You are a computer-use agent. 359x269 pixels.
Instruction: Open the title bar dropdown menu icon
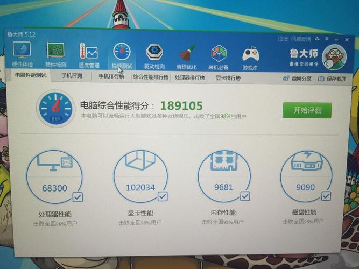(x=327, y=39)
